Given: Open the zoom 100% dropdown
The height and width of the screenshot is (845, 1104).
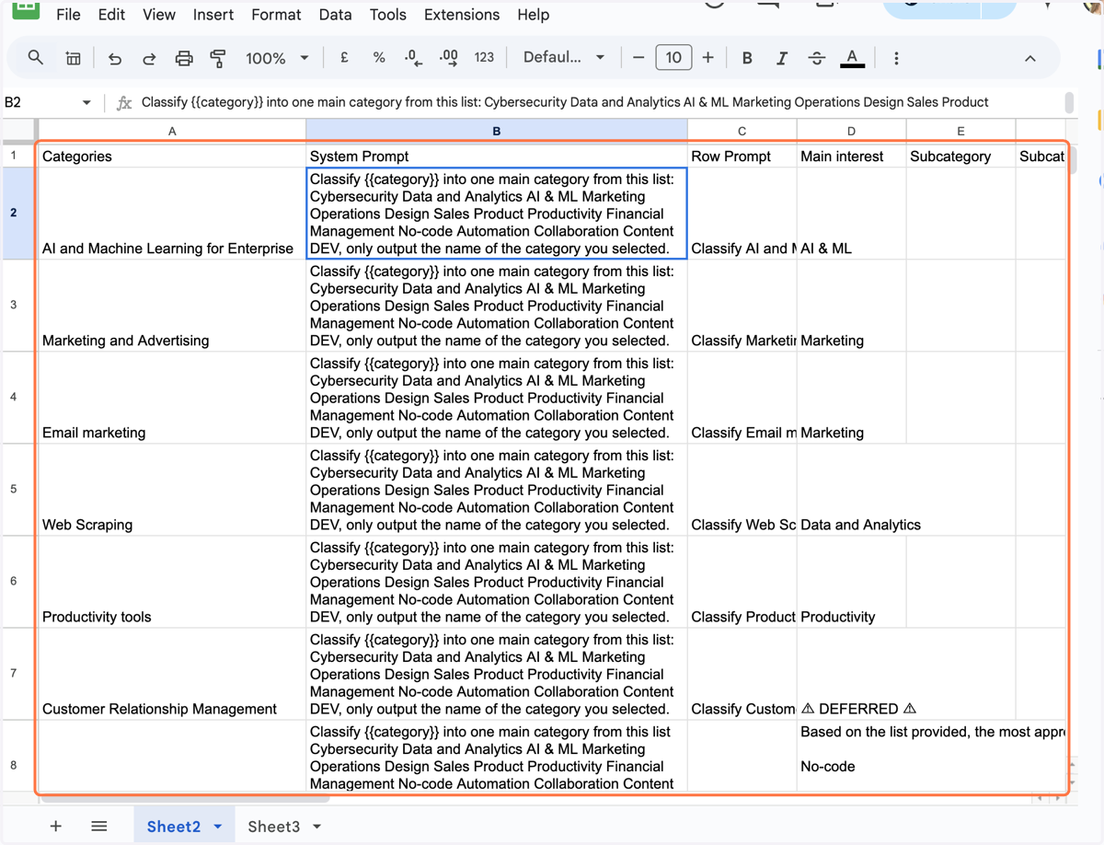Looking at the screenshot, I should click(277, 58).
